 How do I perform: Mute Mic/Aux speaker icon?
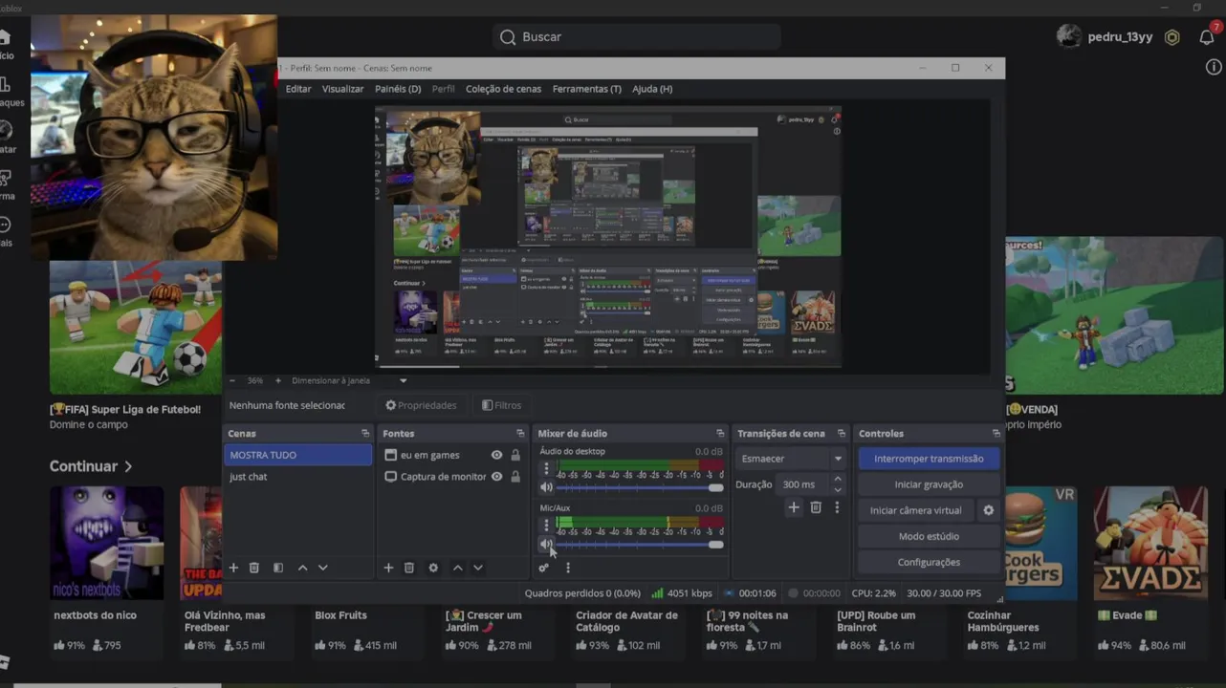pyautogui.click(x=546, y=545)
